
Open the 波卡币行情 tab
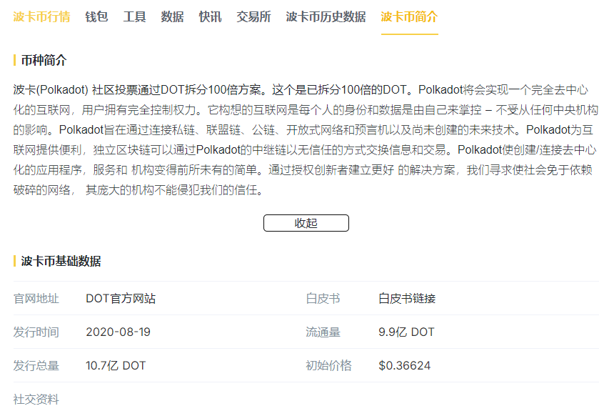tap(41, 17)
